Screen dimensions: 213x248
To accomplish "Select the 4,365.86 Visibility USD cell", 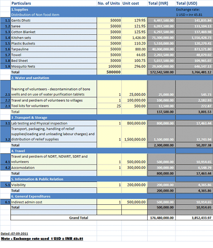I will [x=194, y=185].
